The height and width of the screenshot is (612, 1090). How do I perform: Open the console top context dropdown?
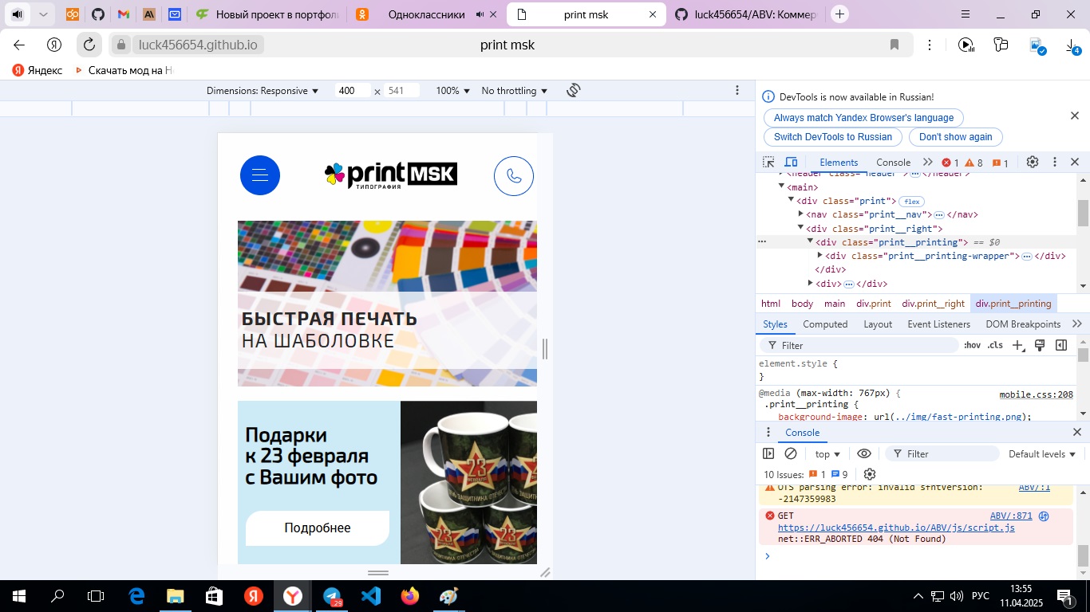pos(827,454)
